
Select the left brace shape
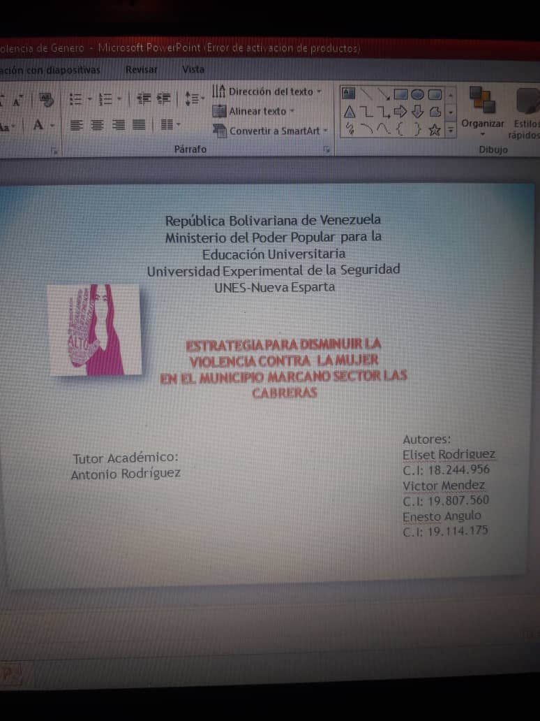tap(400, 130)
